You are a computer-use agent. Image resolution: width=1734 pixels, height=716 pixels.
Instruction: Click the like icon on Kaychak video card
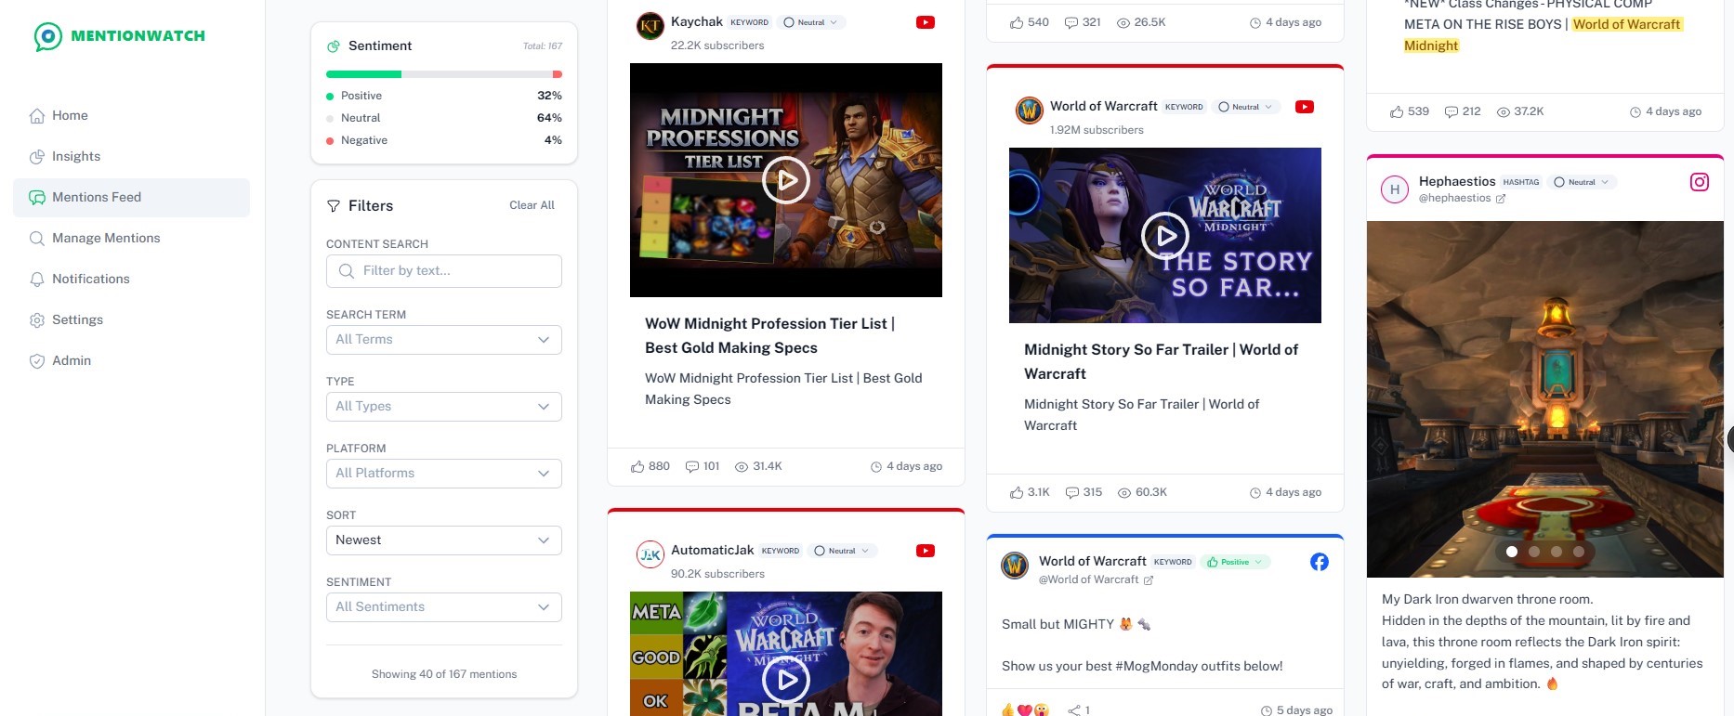[637, 466]
